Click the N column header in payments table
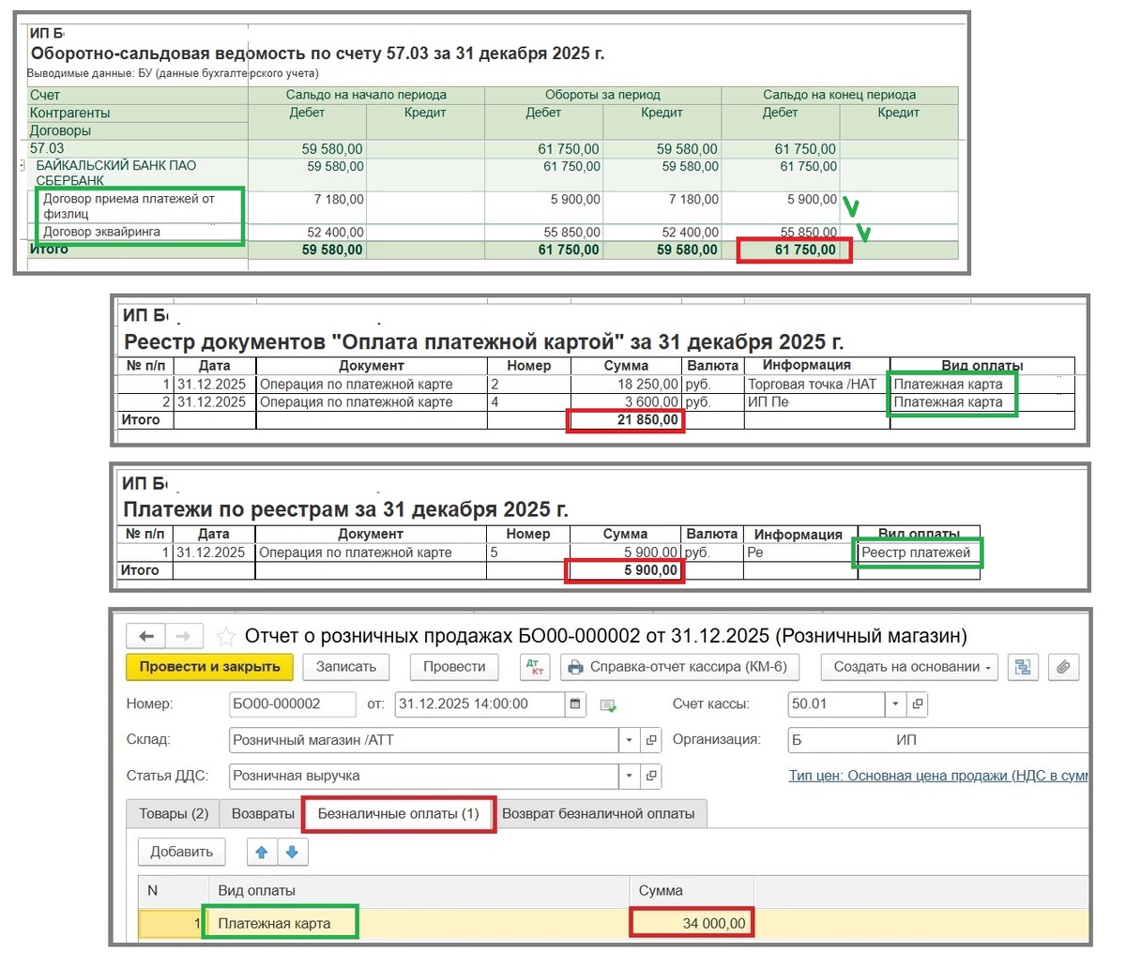This screenshot has width=1126, height=968. pos(174,891)
